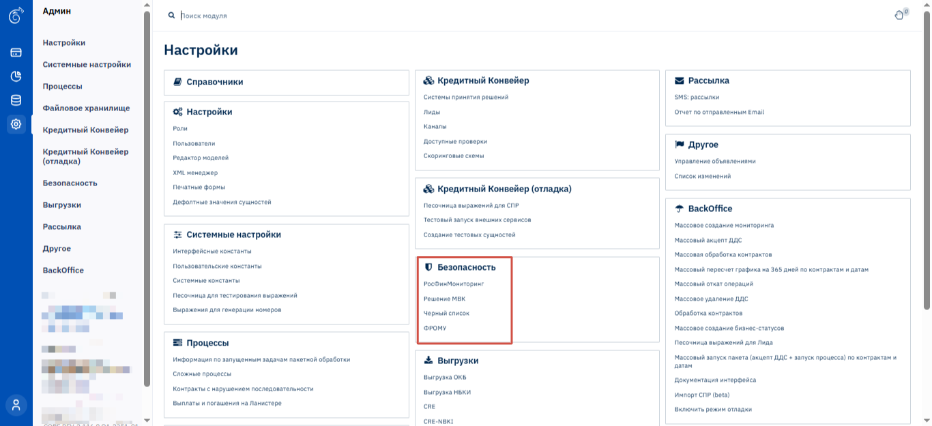Open Файловое хранилище in left menu
932x426 pixels.
[x=86, y=108]
